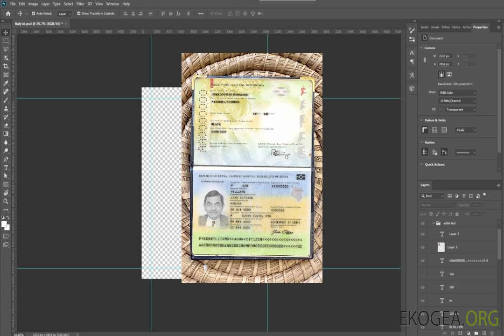Hide Layer 3 with its eye icon
This screenshot has height=336, width=504.
pos(423,248)
